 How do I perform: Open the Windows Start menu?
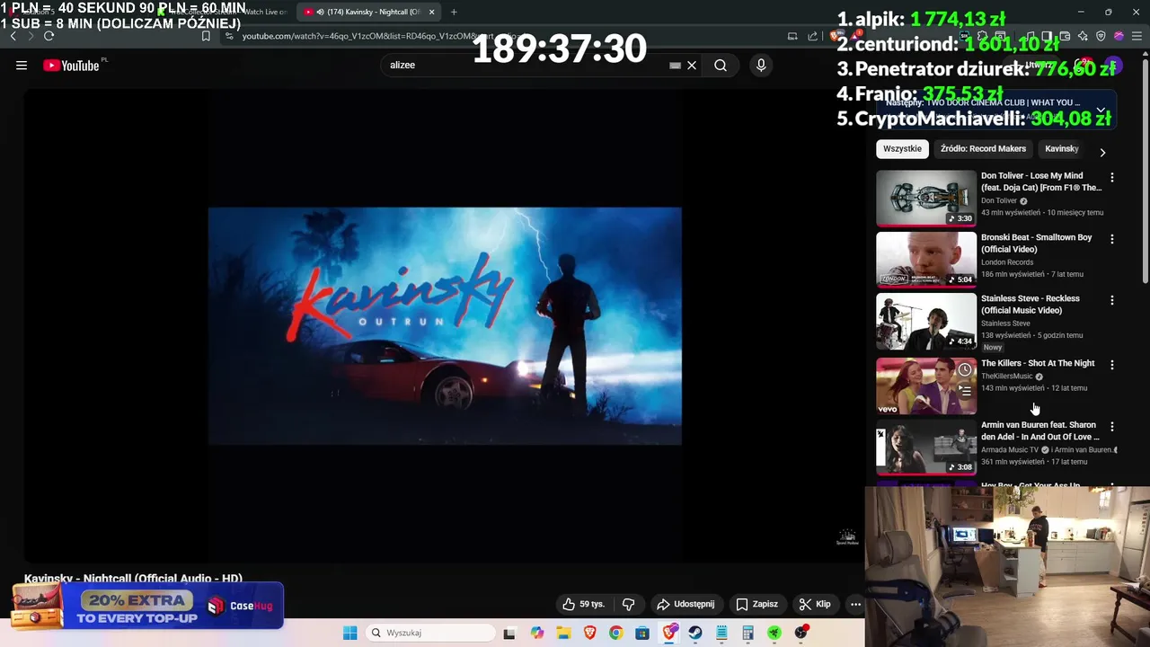pyautogui.click(x=349, y=633)
